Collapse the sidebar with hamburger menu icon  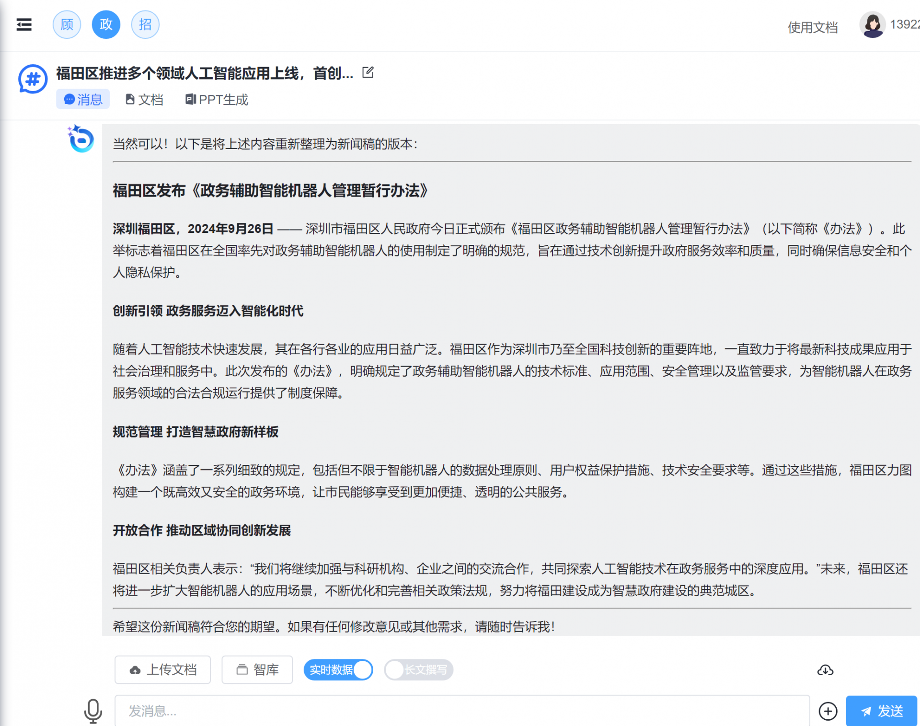pos(24,24)
